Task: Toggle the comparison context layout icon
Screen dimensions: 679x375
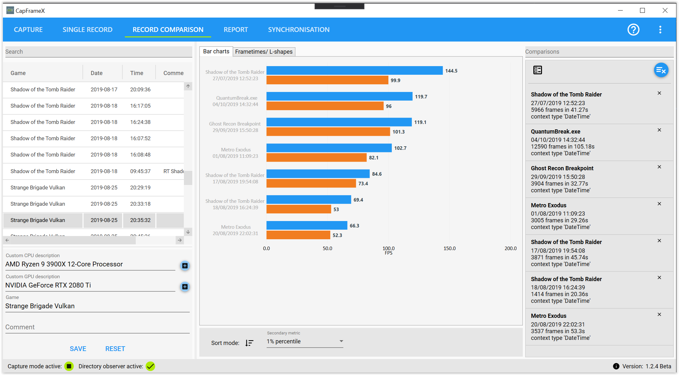Action: 538,70
